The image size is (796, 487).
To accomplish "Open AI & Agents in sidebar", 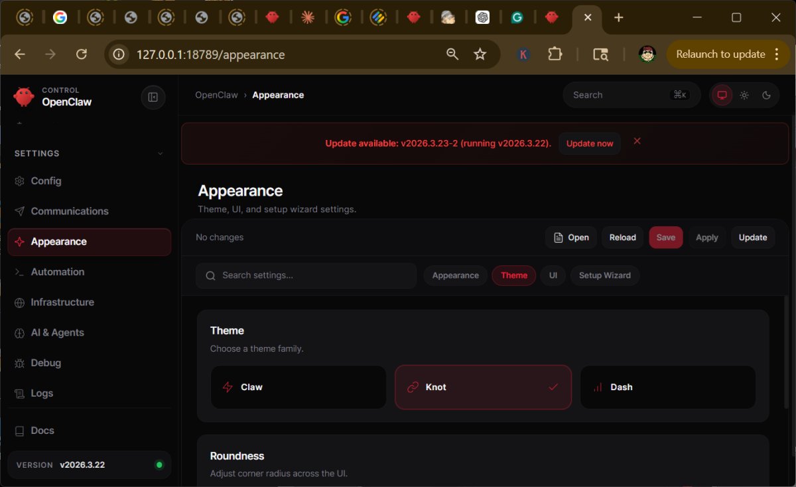I will tap(89, 332).
